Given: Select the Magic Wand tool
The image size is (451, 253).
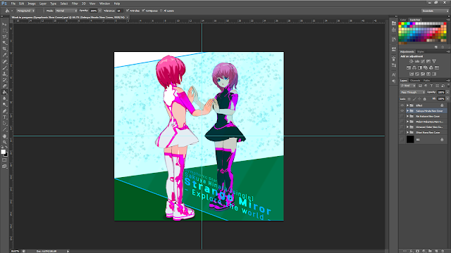Looking at the screenshot, I should tap(5, 43).
